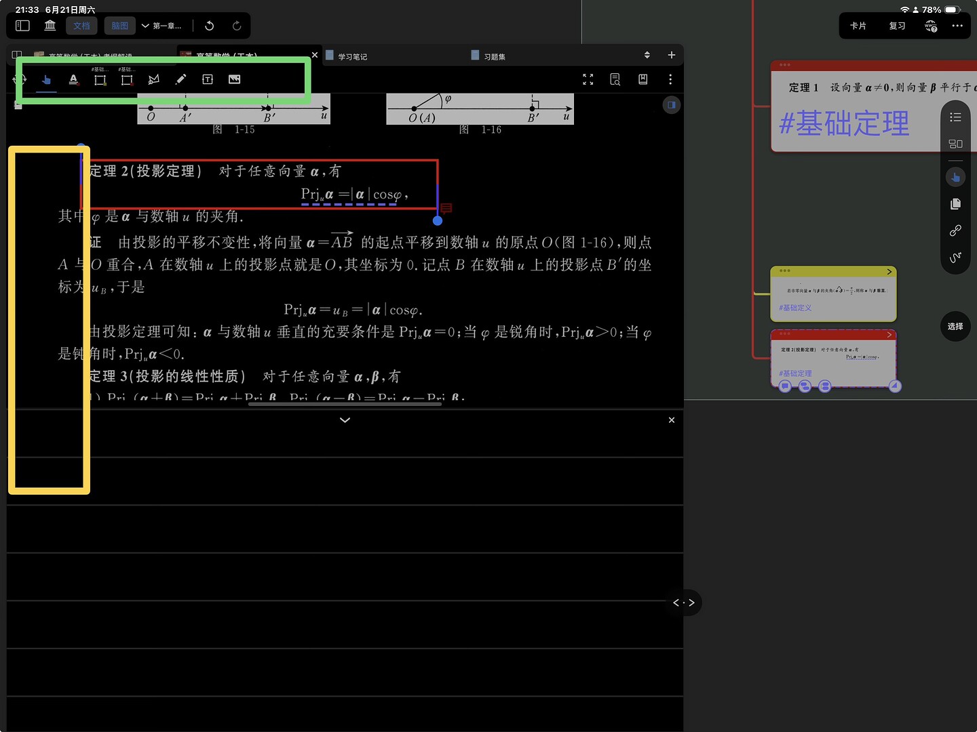977x732 pixels.
Task: Click the document horizontal scrollbar
Action: pyautogui.click(x=345, y=404)
